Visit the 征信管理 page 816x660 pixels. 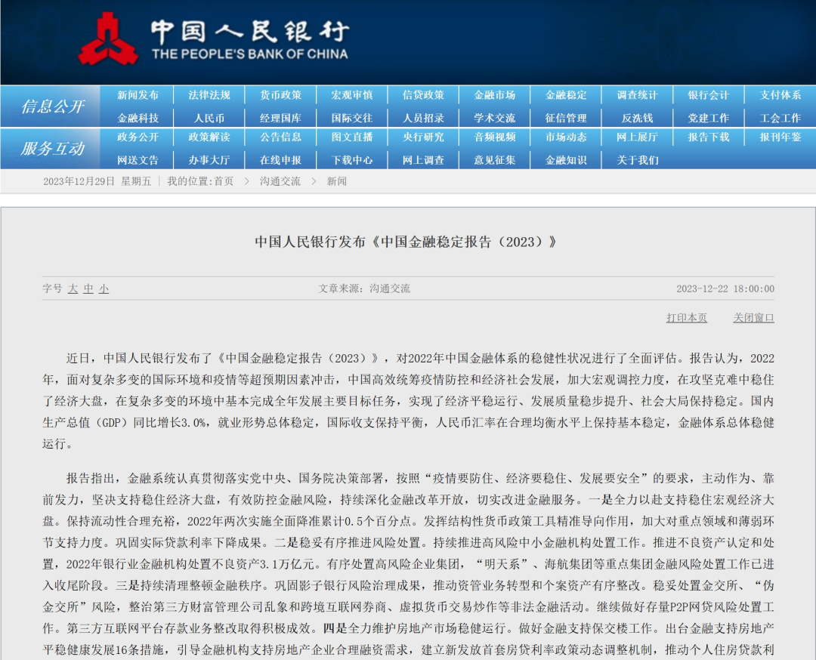pyautogui.click(x=566, y=118)
